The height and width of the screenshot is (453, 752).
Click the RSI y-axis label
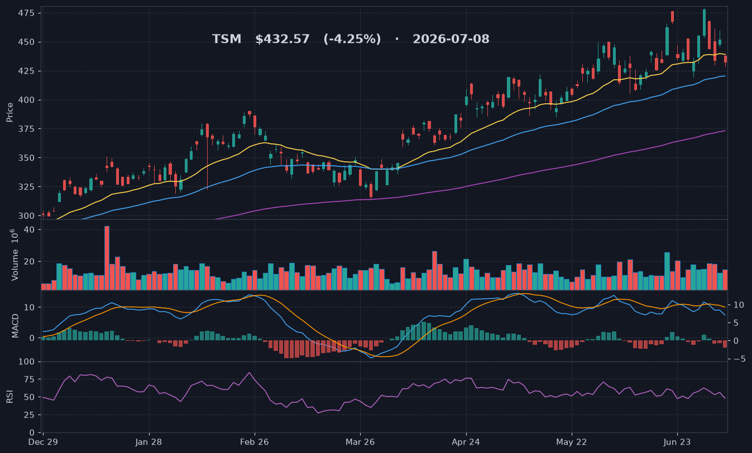click(10, 397)
